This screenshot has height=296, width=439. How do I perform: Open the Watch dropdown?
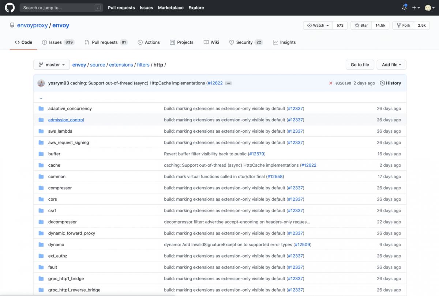[318, 26]
